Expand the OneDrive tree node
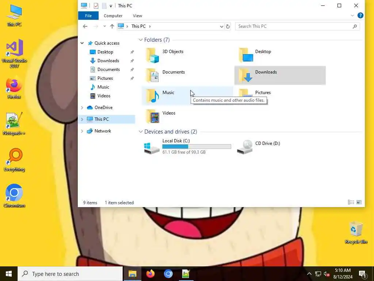This screenshot has height=281, width=374. [x=82, y=108]
